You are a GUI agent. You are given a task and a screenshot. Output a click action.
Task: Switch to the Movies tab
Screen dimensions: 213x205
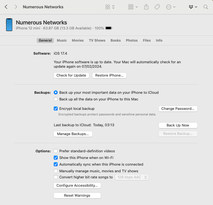pos(78,41)
